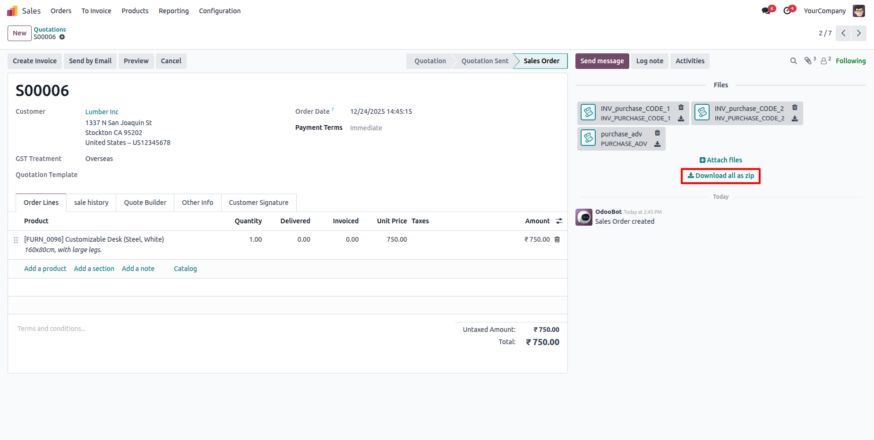Click the OdooBot avatar

(x=584, y=217)
